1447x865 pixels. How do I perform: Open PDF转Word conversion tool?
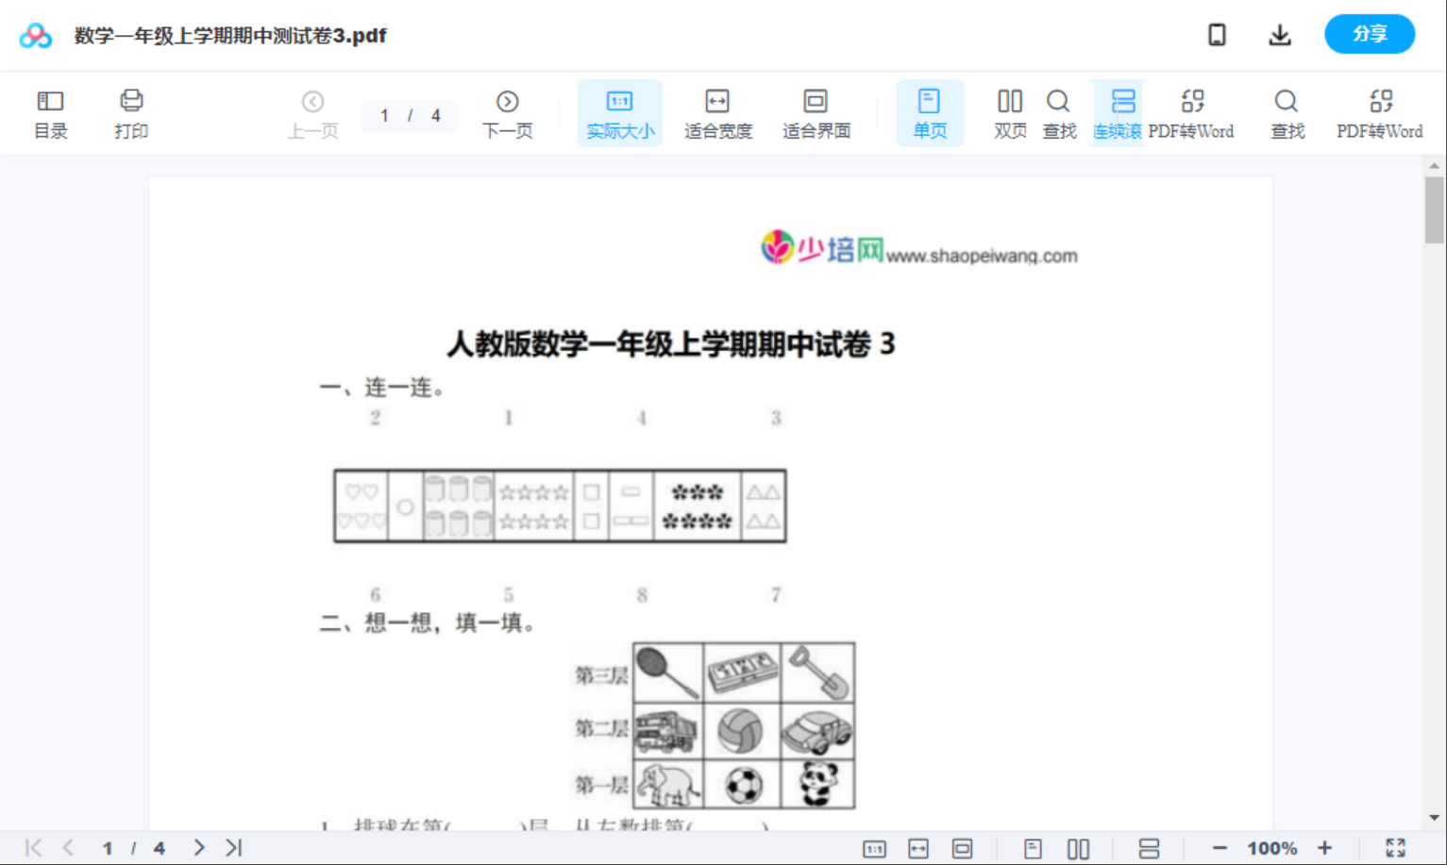[x=1192, y=112]
